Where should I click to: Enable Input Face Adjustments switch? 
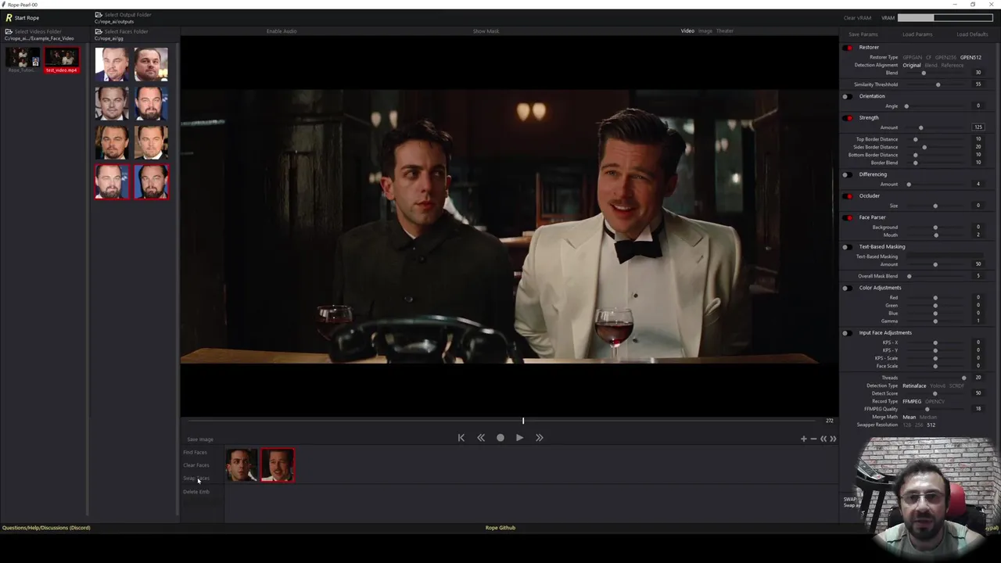[849, 333]
